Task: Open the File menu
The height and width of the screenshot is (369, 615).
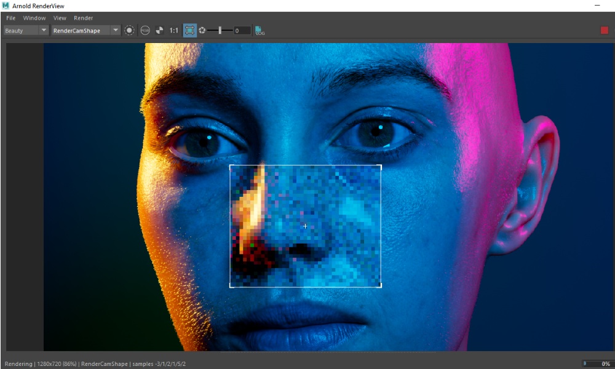Action: (x=10, y=18)
